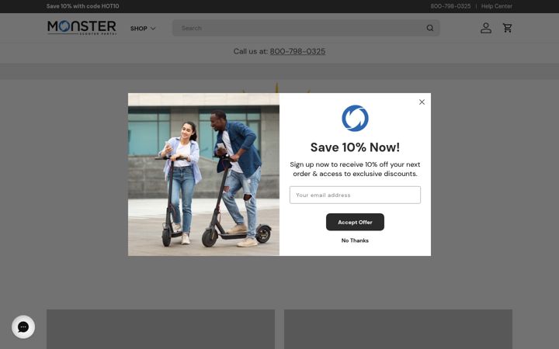Viewport: 559px width, 349px height.
Task: Click the Save 10% Now! heading
Action: (x=355, y=147)
